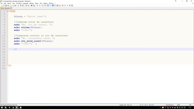194x109 pixels.
Task: Select the php_strings.php document tab
Action: [x=6, y=8]
